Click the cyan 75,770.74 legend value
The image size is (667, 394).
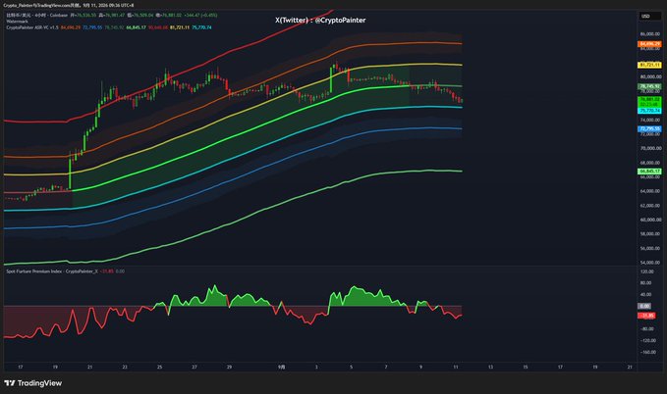[x=201, y=27]
